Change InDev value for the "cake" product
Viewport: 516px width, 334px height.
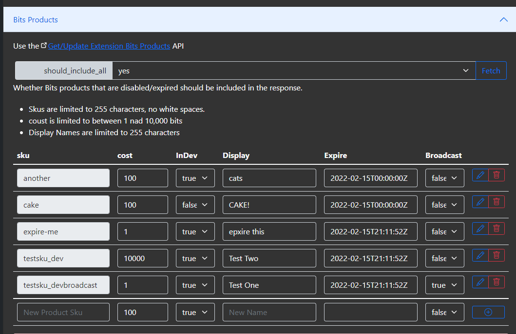point(195,205)
